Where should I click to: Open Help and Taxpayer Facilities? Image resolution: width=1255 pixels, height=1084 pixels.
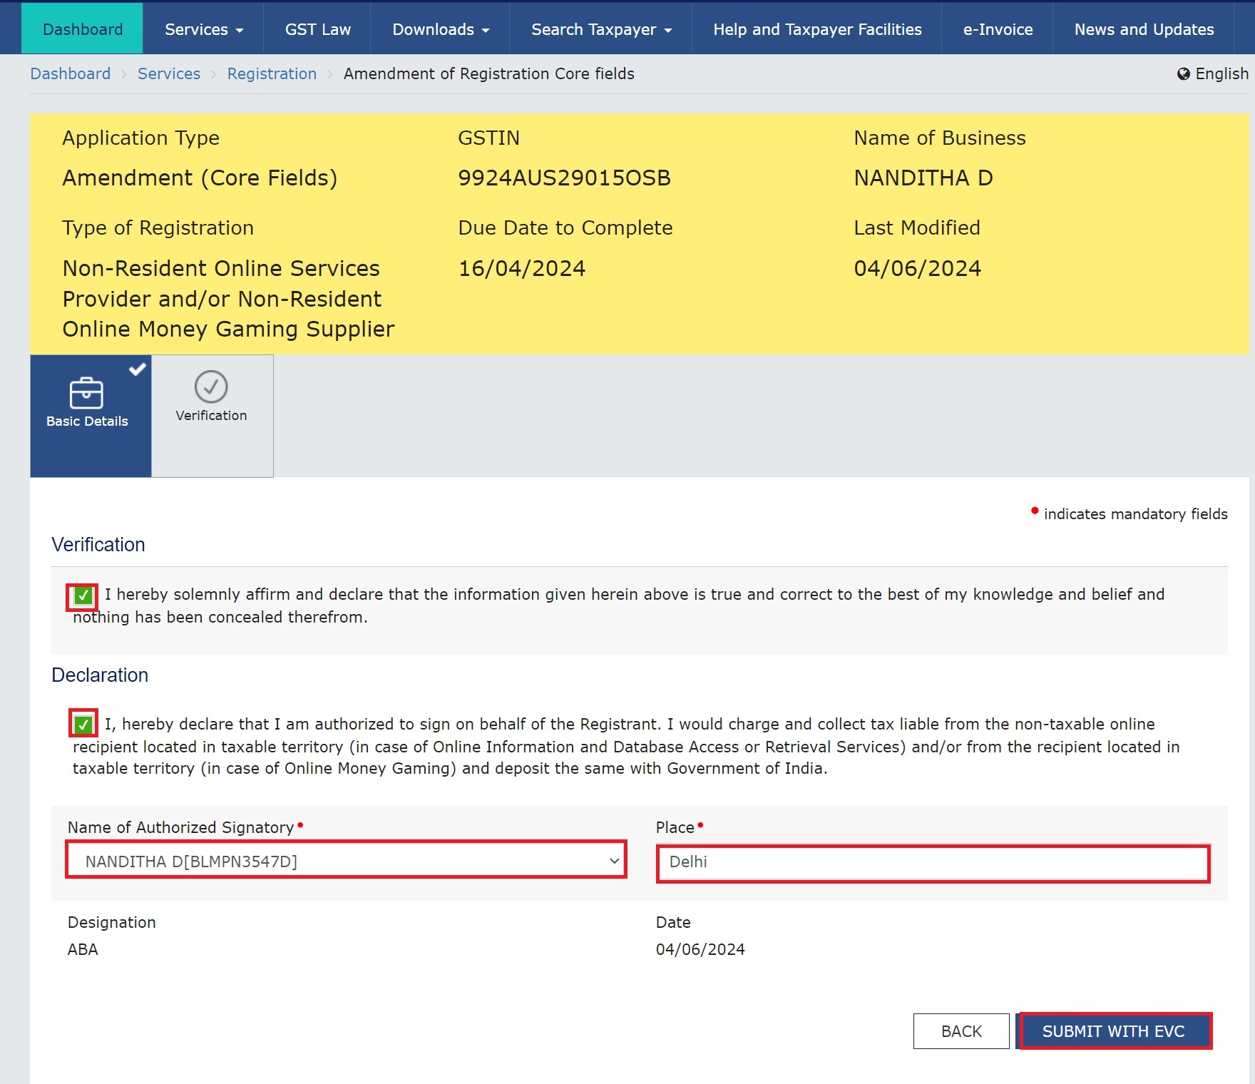point(817,29)
